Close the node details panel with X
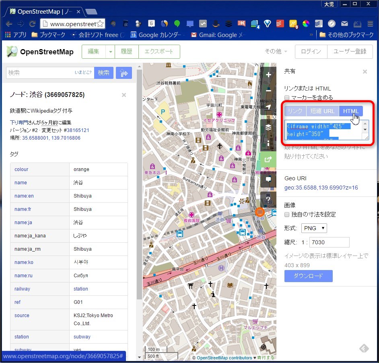Viewport: 379px width, 363px height. coord(124,95)
